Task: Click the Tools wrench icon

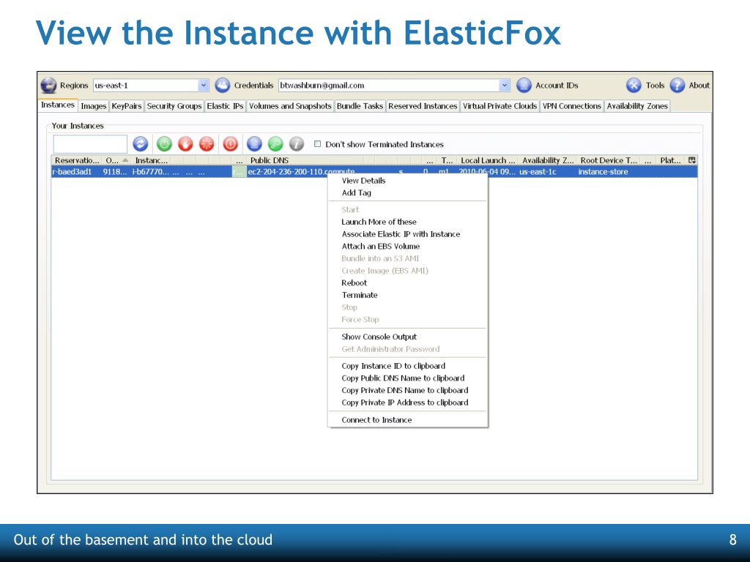Action: pos(634,85)
